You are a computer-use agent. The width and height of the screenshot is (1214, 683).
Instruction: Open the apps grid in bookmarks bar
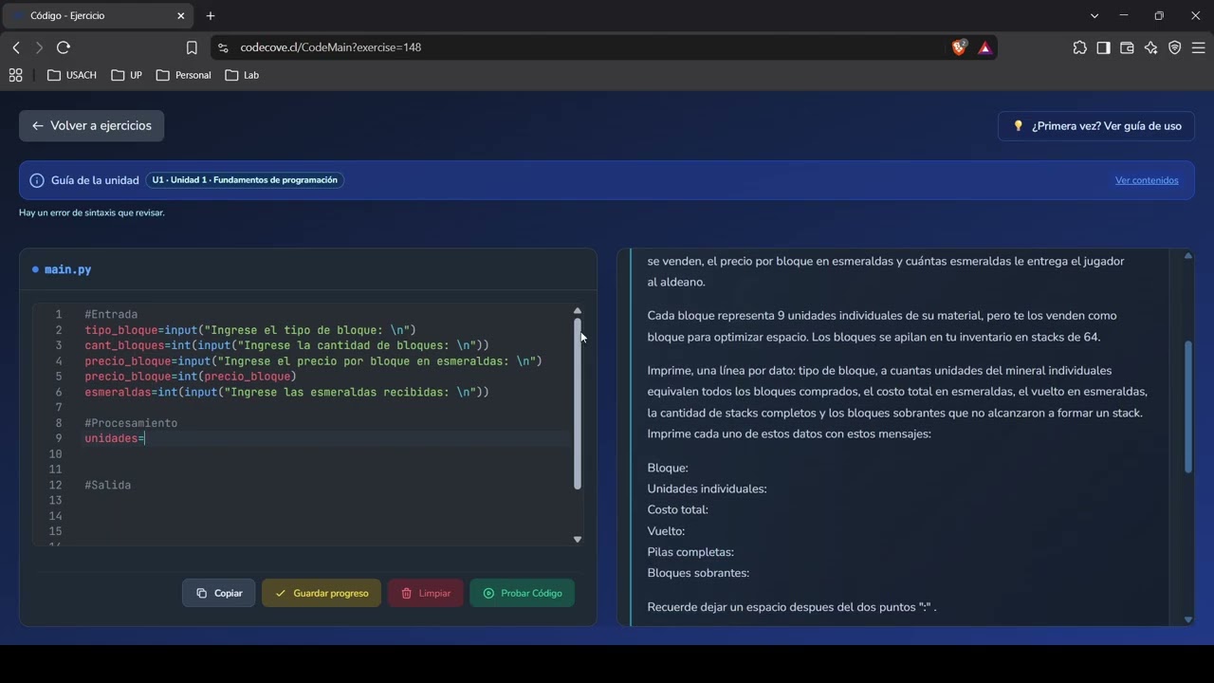coord(15,75)
